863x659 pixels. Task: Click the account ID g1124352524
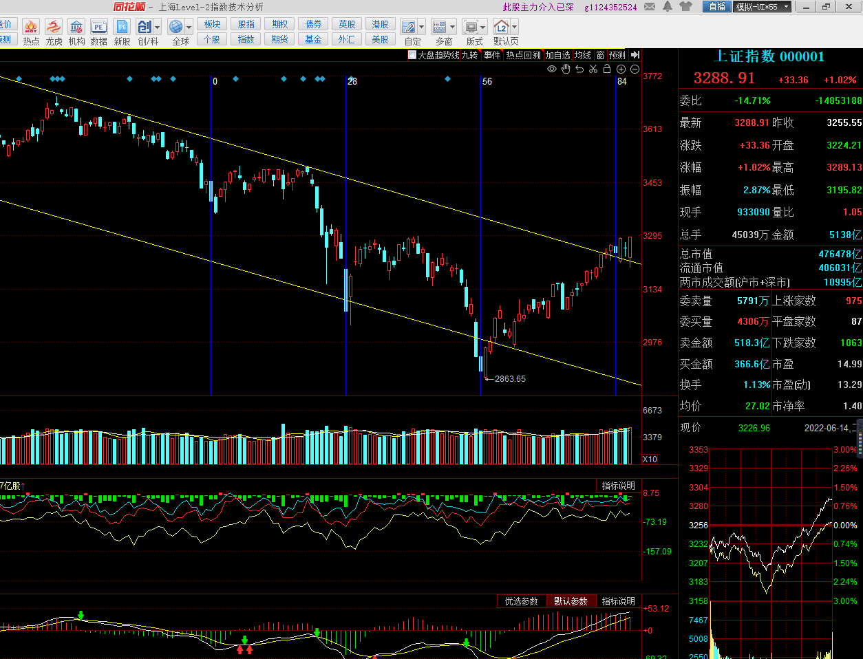tap(610, 8)
